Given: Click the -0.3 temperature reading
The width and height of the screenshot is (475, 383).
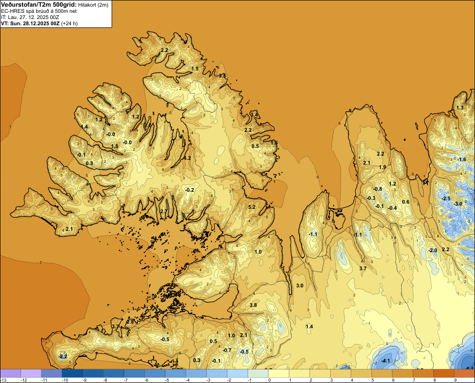Looking at the screenshot, I should (371, 198).
